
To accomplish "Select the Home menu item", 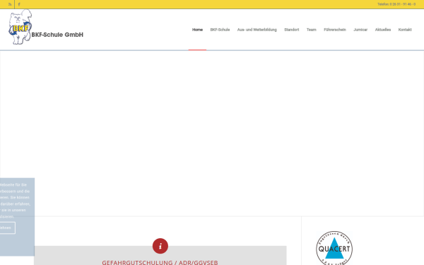I will click(x=197, y=30).
